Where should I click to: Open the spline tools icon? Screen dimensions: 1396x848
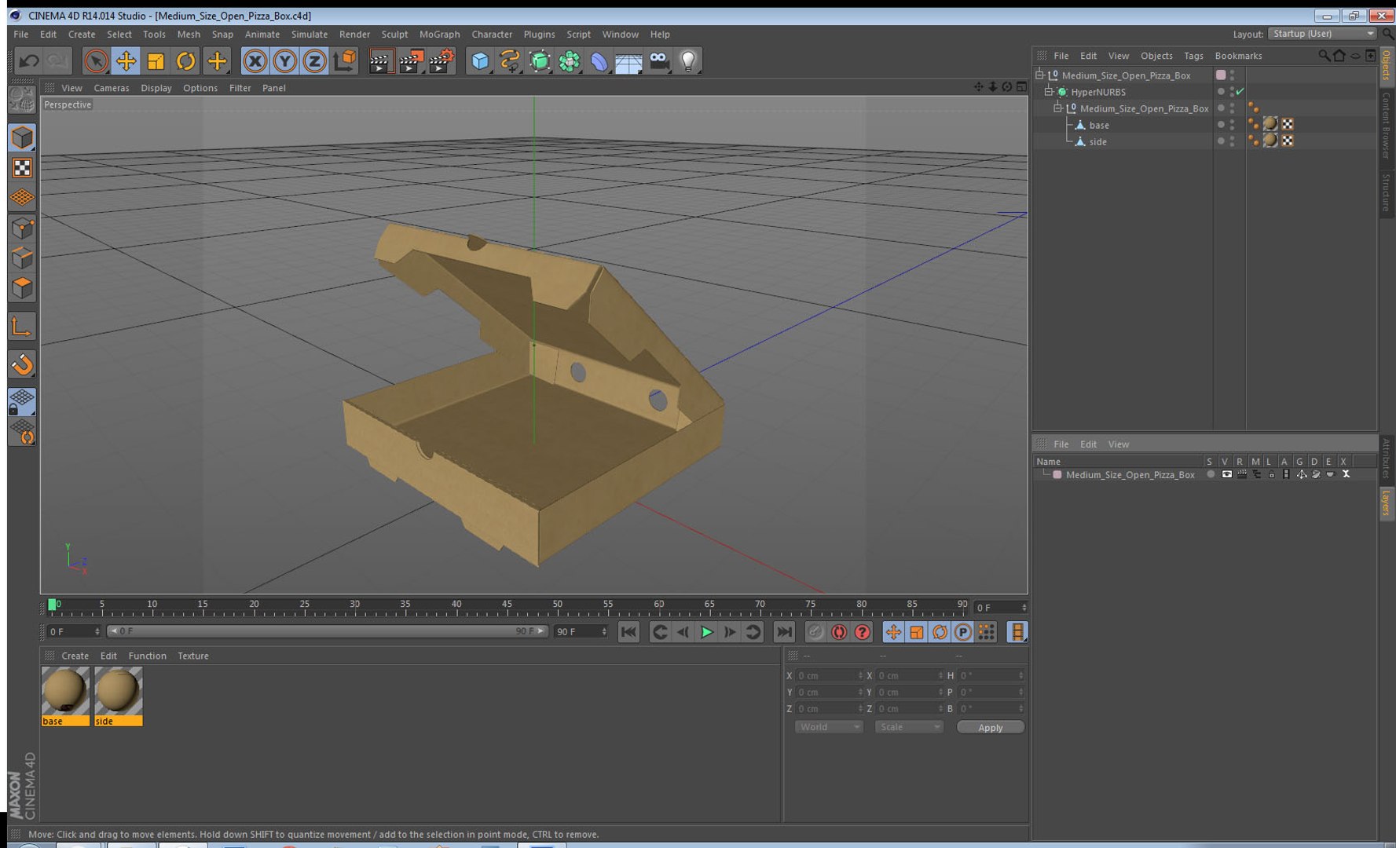tap(510, 60)
